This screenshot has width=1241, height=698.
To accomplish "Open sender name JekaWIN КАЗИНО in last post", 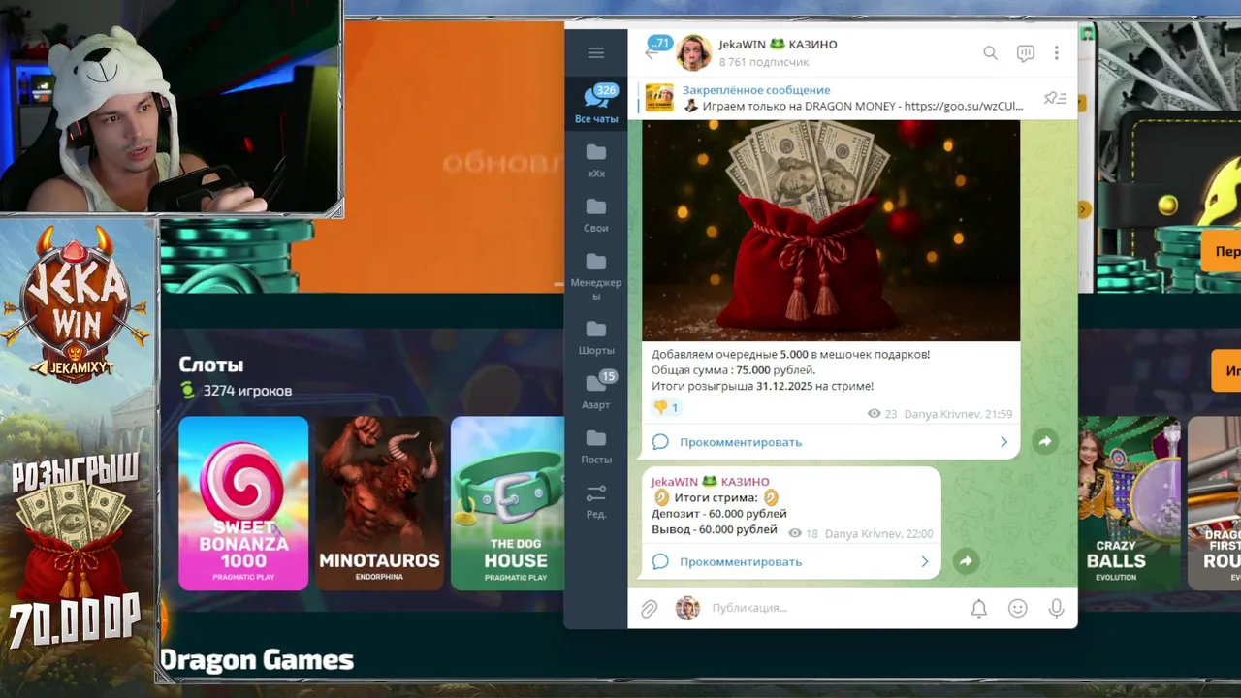I will [710, 481].
